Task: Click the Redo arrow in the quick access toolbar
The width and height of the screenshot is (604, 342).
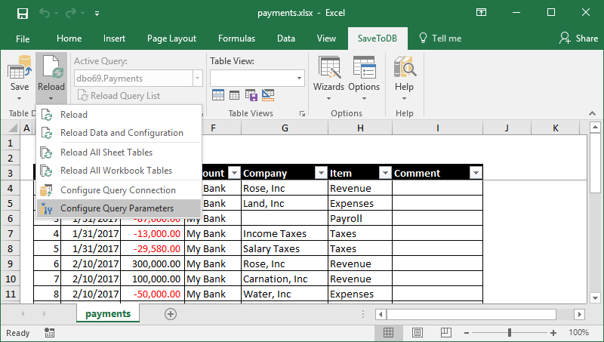Action: pyautogui.click(x=71, y=14)
